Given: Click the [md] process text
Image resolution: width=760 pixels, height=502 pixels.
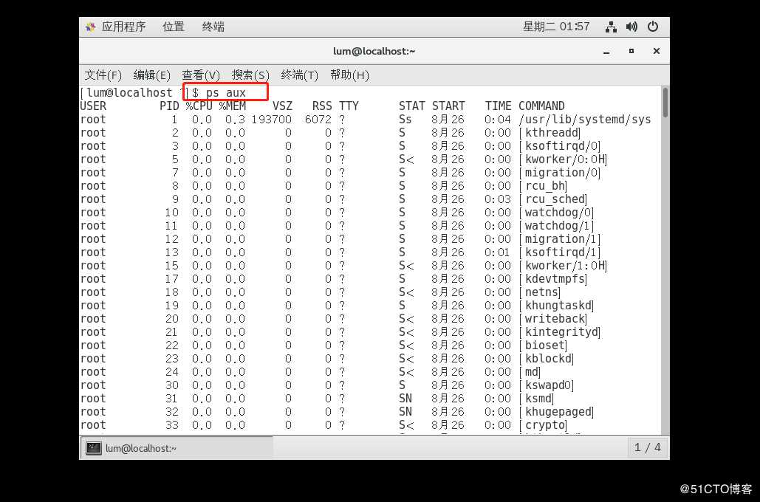Looking at the screenshot, I should (x=530, y=372).
